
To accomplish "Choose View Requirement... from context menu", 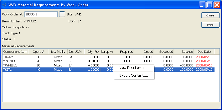I will [x=135, y=68].
